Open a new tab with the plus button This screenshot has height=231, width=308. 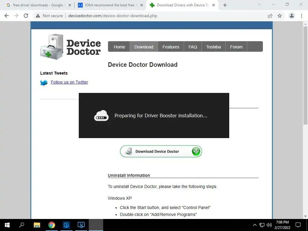[225, 5]
